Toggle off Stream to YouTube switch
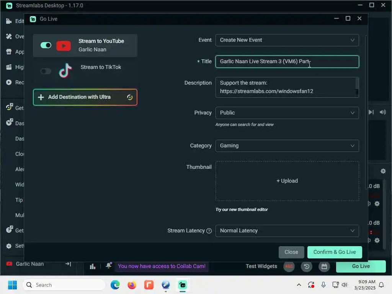Viewport: 392px width, 294px height. [46, 45]
